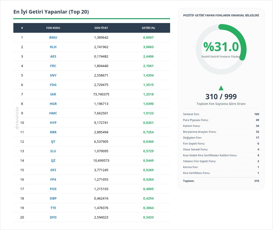
Task: Click the price 10,699573
Action: point(101,161)
